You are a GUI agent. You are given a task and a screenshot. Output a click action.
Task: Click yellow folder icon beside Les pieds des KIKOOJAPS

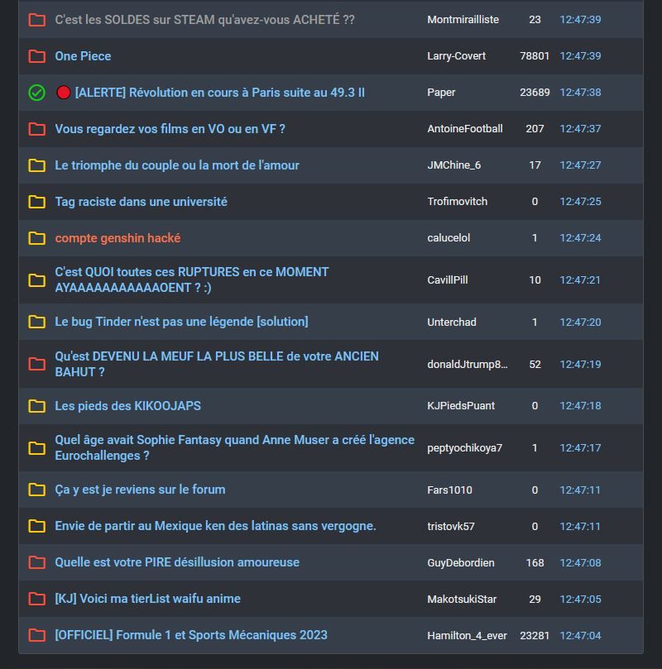[36, 406]
